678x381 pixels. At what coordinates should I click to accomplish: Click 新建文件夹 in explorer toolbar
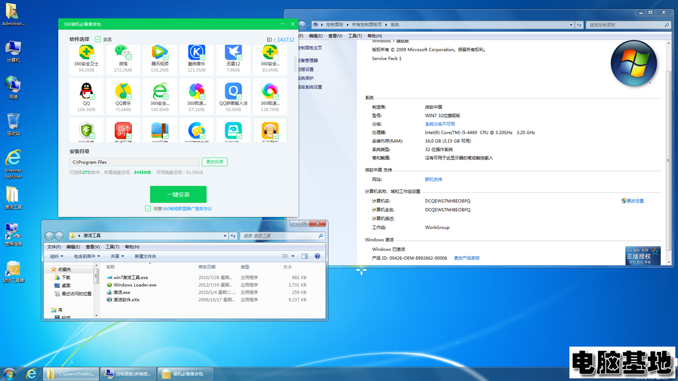pyautogui.click(x=145, y=256)
